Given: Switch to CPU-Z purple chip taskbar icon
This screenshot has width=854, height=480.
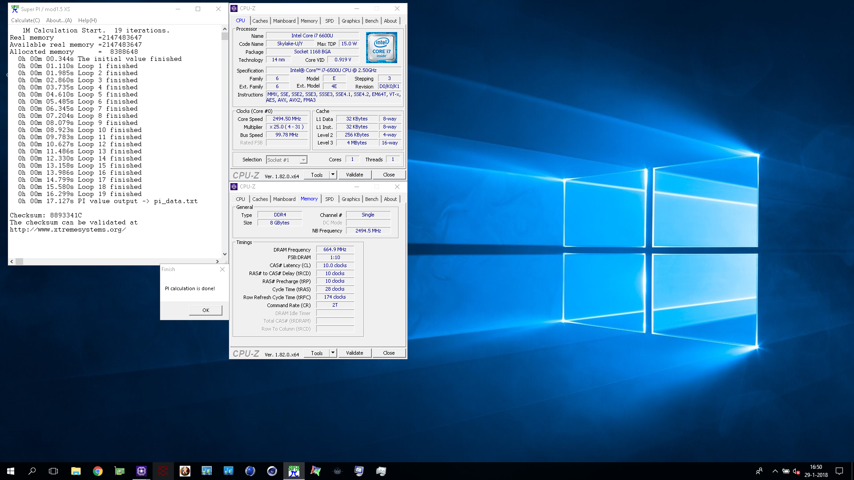Looking at the screenshot, I should tap(141, 471).
